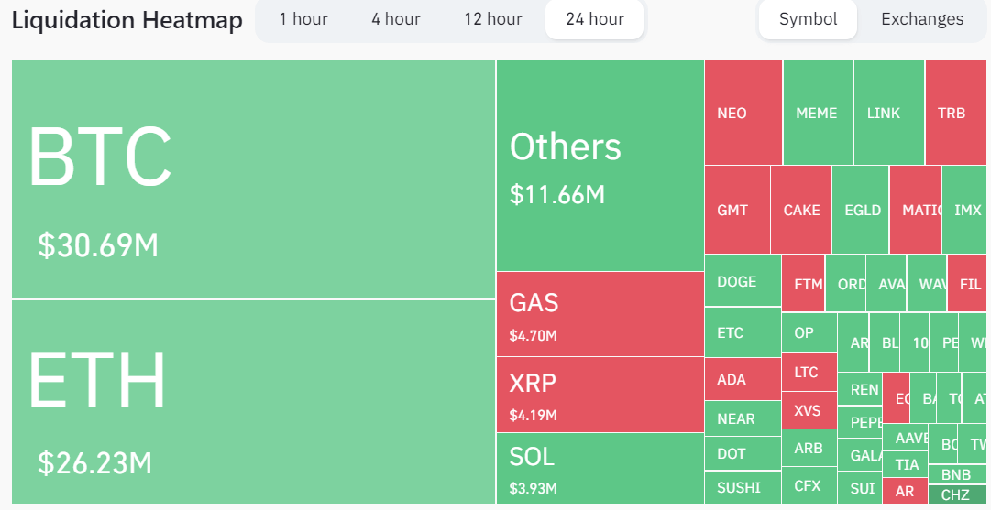Select the red GAS $4.70M tile
Image resolution: width=991 pixels, height=510 pixels.
pyautogui.click(x=600, y=314)
